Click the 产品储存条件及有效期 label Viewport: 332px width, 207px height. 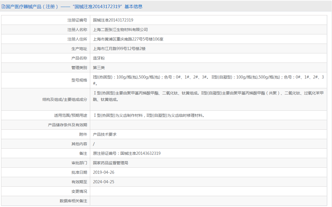(x=68, y=125)
